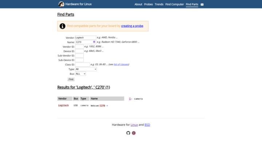Click the info circle icon in notice

pos(63,26)
